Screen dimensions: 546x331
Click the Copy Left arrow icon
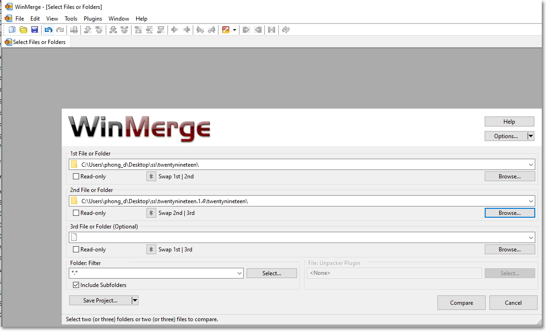186,30
